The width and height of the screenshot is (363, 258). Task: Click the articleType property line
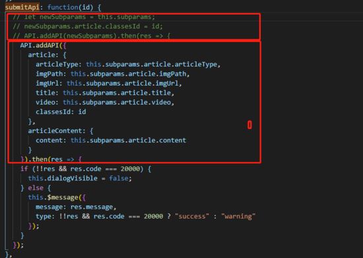(128, 64)
